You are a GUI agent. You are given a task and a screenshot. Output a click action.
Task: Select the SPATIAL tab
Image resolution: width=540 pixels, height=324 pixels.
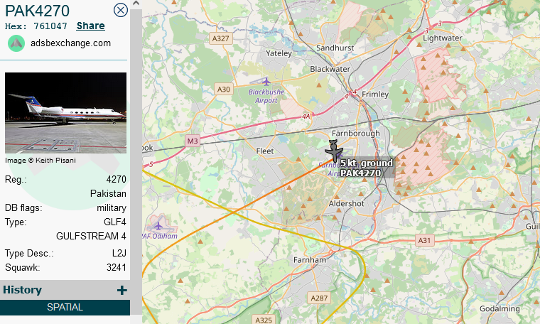pyautogui.click(x=65, y=307)
